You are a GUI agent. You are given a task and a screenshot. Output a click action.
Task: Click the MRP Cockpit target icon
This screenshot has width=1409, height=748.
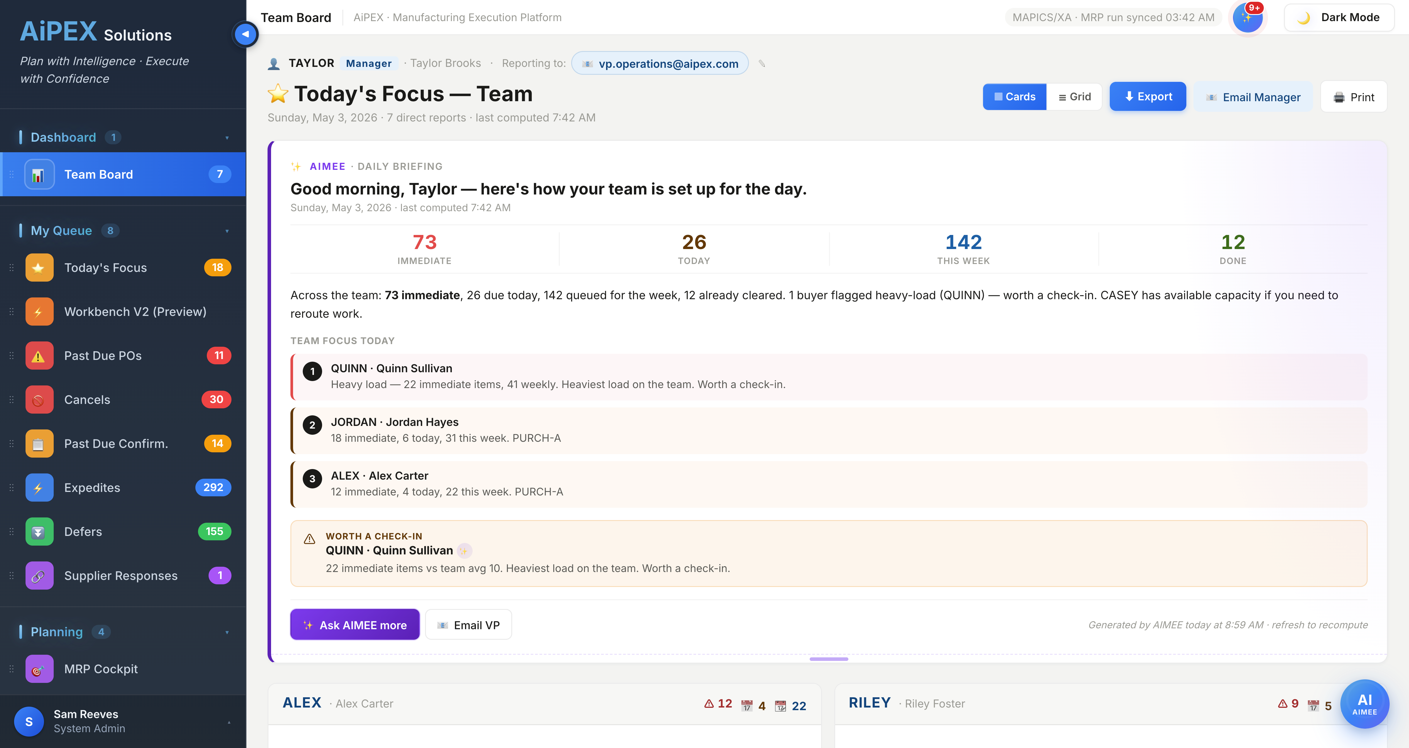click(x=39, y=669)
